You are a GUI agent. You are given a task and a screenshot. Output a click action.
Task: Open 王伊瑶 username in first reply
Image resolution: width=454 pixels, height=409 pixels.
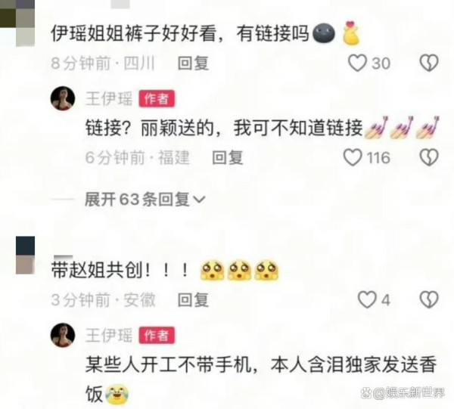pyautogui.click(x=109, y=98)
